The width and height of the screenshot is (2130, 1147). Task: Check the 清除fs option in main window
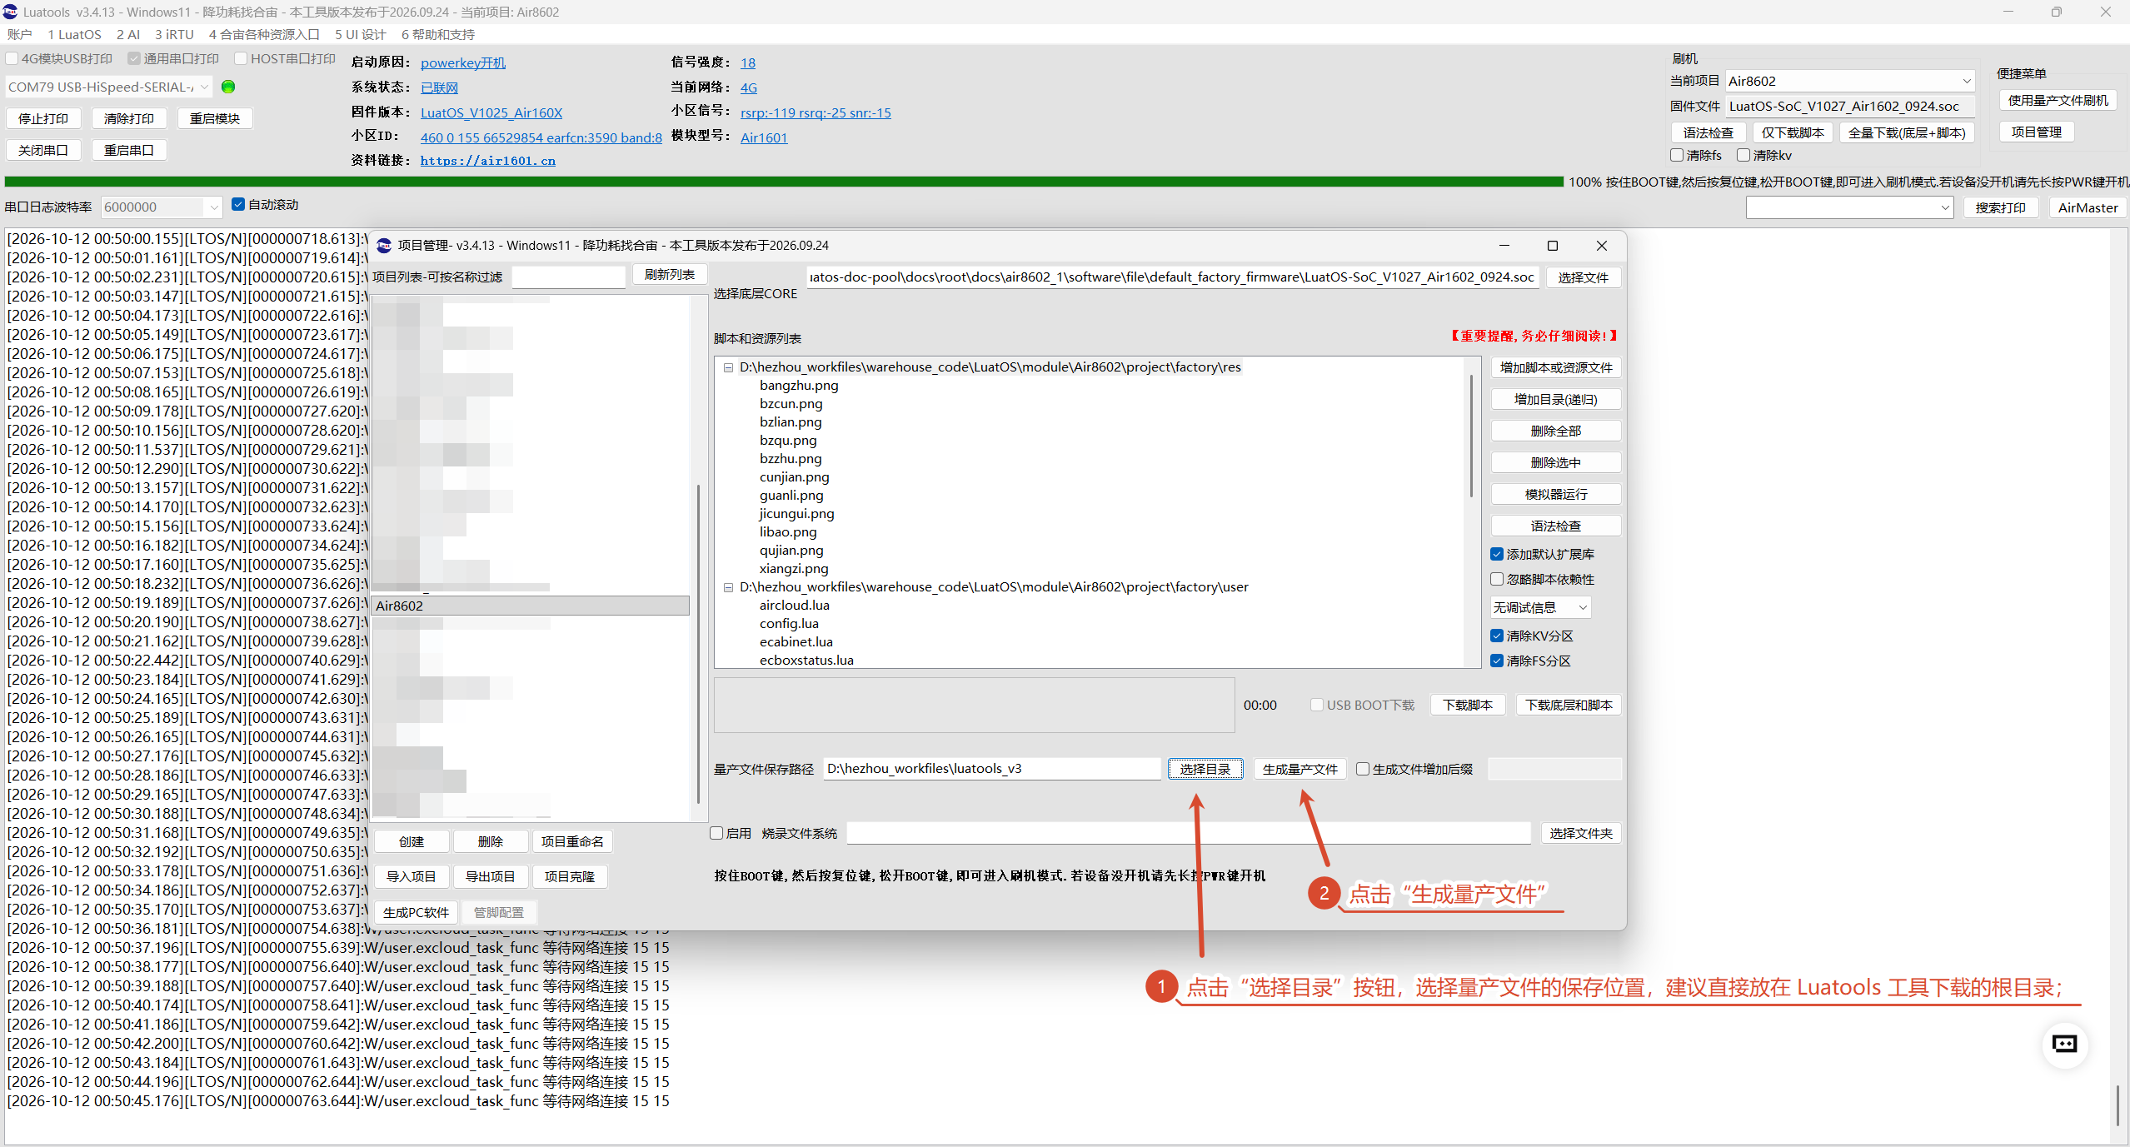click(1677, 155)
